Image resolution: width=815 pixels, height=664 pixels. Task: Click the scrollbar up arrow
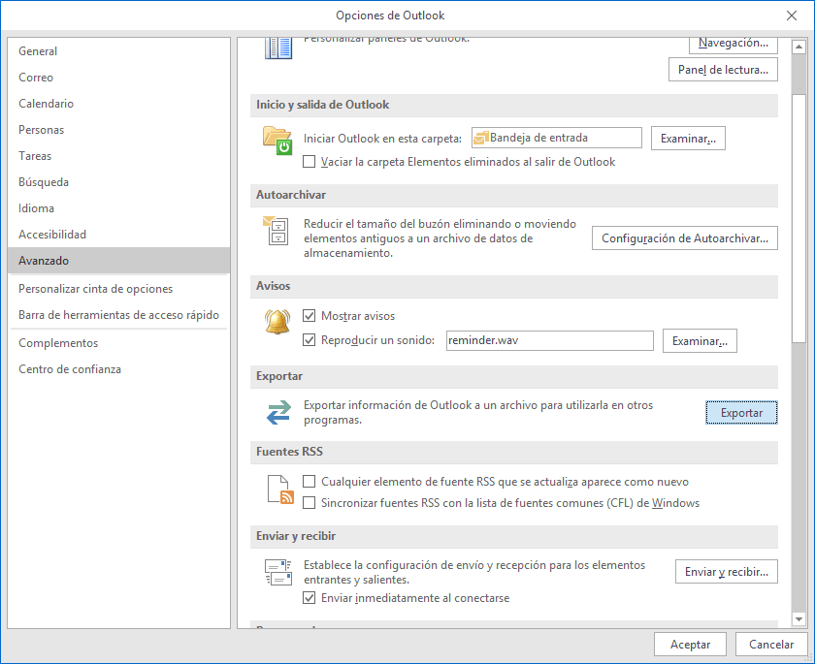tap(799, 47)
